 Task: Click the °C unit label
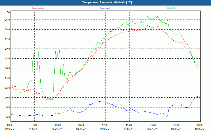point(8,12)
